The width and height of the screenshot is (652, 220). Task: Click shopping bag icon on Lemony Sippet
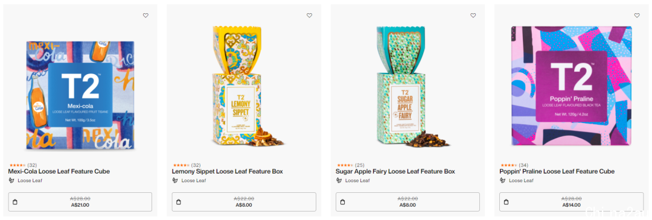coord(179,202)
